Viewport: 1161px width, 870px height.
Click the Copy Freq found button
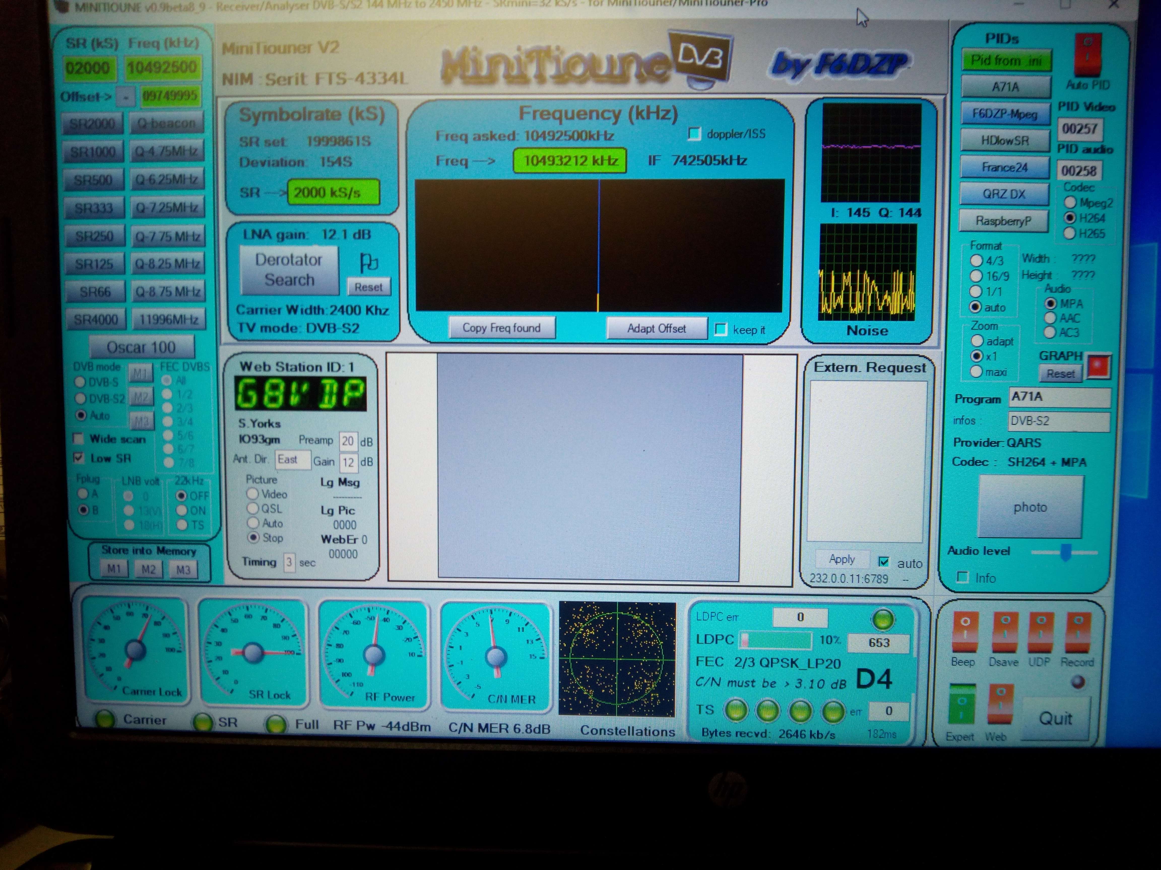(x=502, y=328)
